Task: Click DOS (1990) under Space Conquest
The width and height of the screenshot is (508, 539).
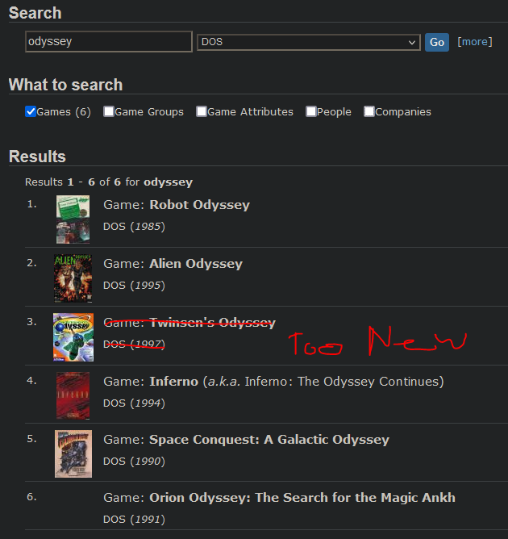Action: (x=135, y=461)
